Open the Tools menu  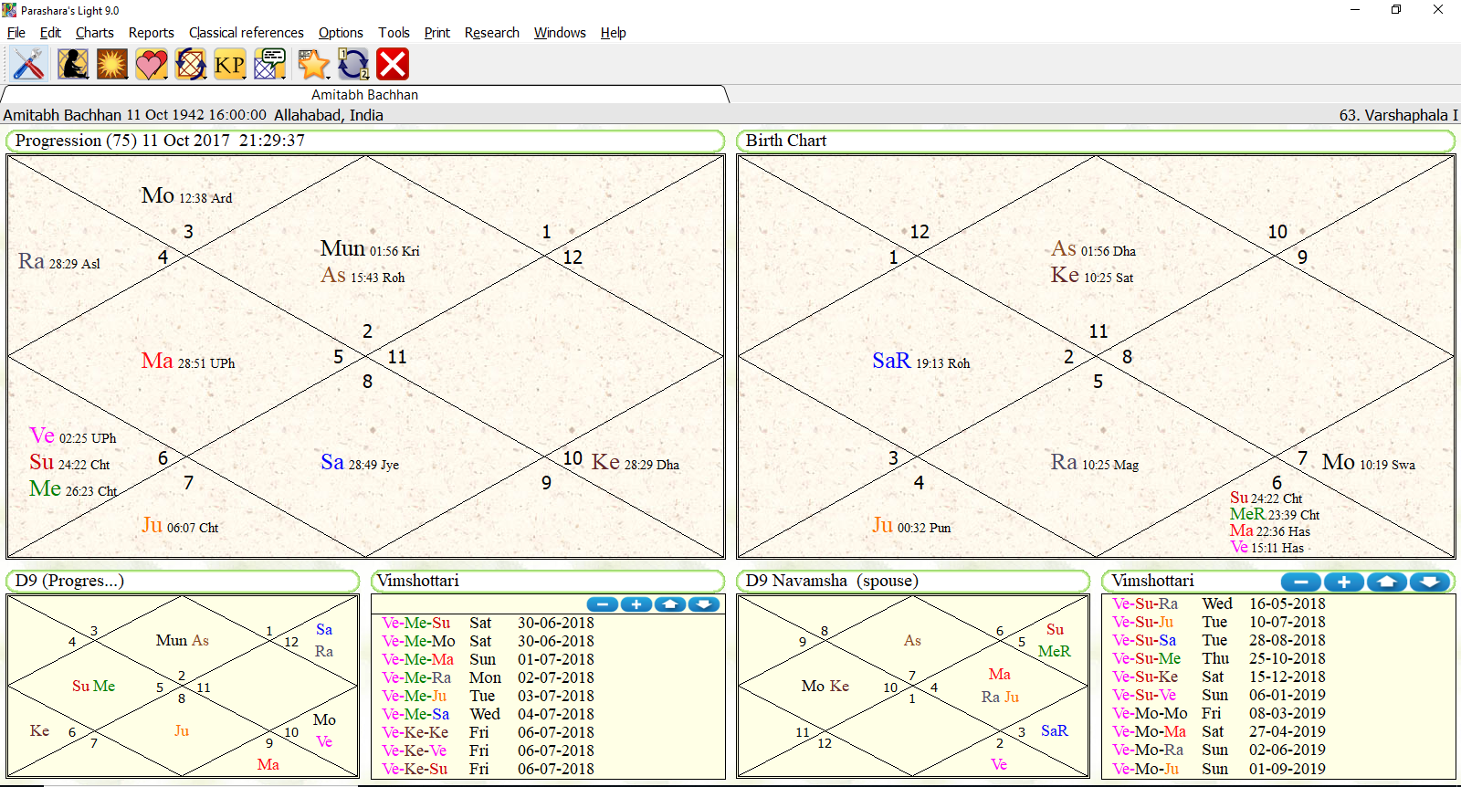pyautogui.click(x=394, y=33)
